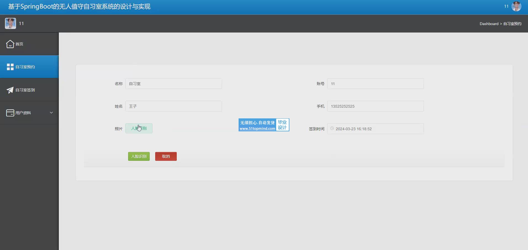Open the 签到时间 date-time field
528x250 pixels.
(x=376, y=129)
